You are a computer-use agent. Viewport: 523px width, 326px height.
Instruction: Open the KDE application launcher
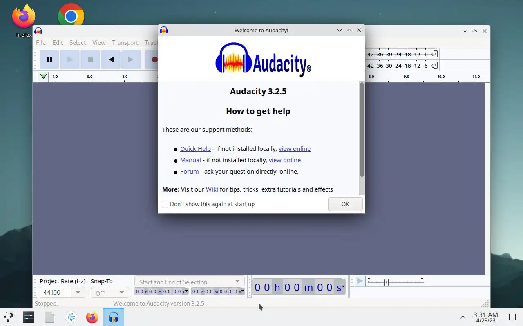(x=9, y=317)
